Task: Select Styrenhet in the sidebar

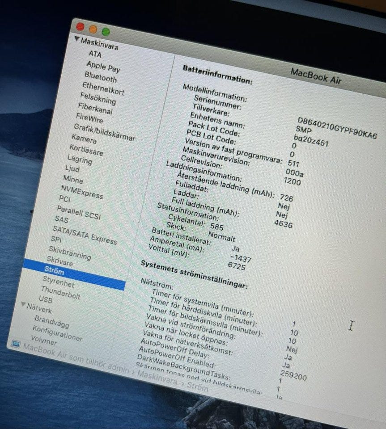Action: coord(58,282)
